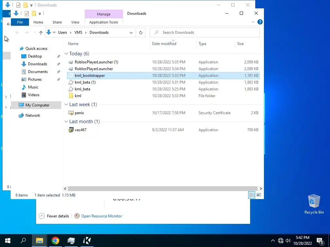Switch to large icons view layout icon
Image resolution: width=330 pixels, height=247 pixels.
(x=259, y=195)
